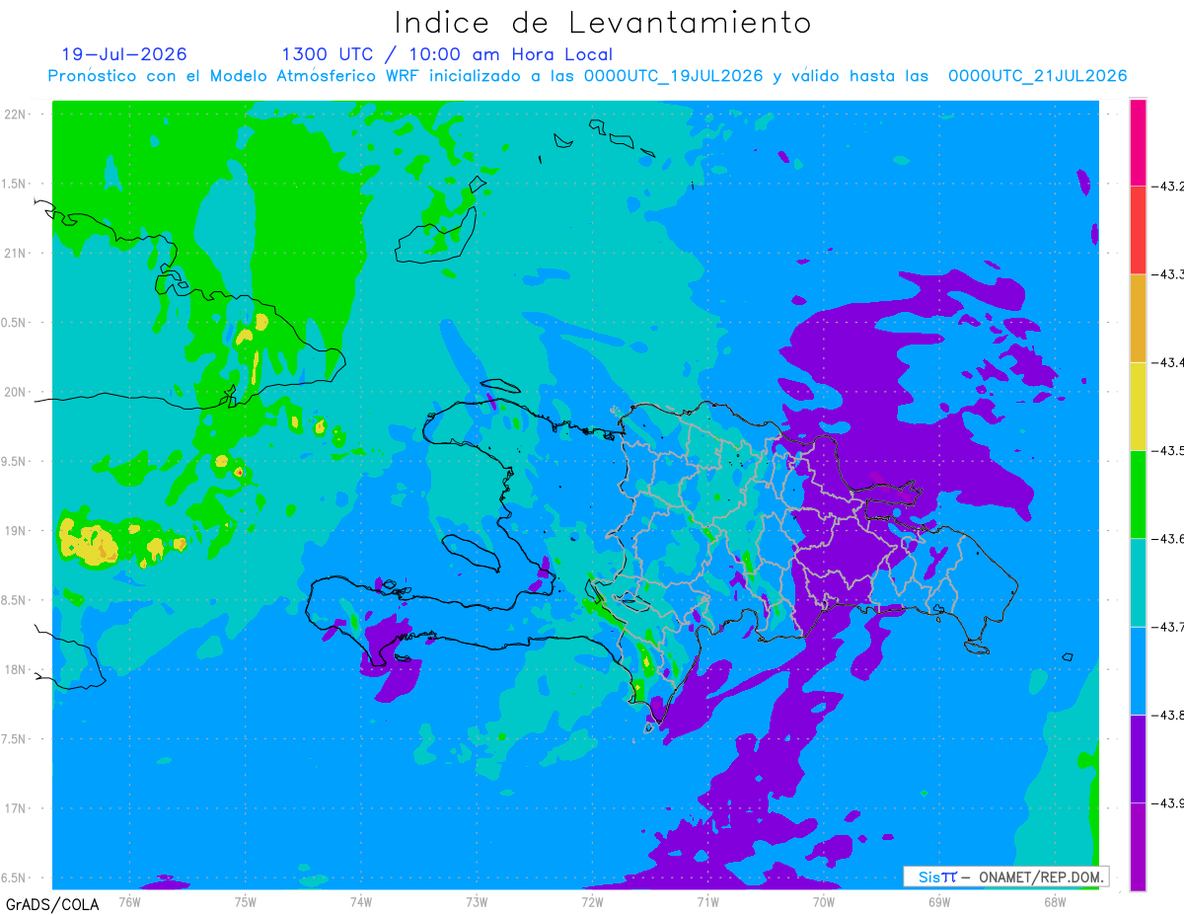Click the "76W" longitude label
This screenshot has width=1184, height=915.
pos(129,901)
